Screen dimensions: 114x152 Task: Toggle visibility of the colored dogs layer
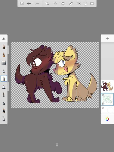[103, 82]
